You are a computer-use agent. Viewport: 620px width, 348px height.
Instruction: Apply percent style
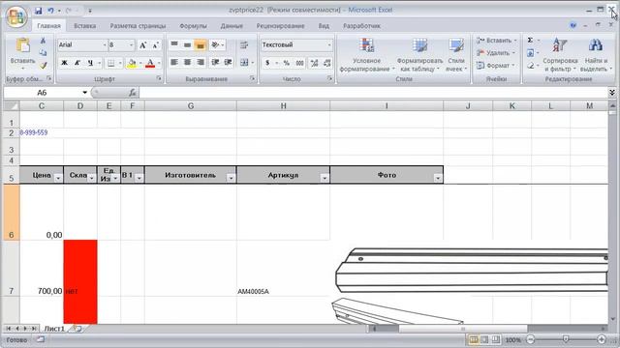click(x=287, y=63)
